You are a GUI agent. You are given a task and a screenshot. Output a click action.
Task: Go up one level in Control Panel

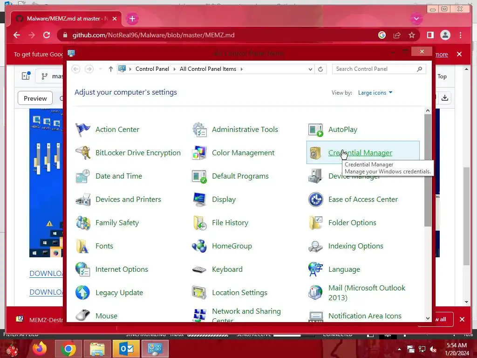point(111,69)
